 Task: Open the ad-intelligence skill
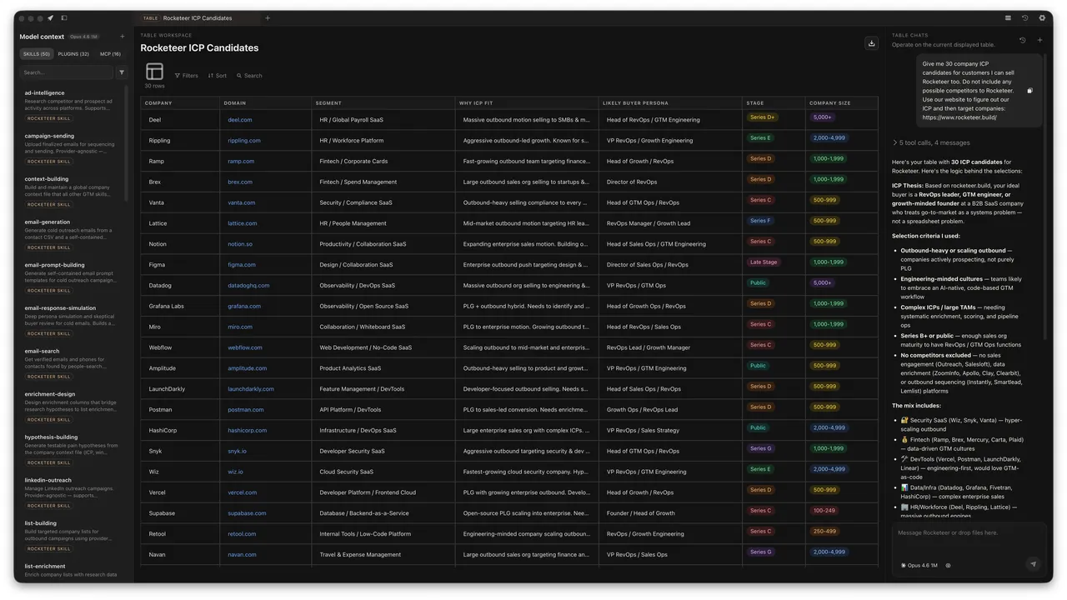(72, 105)
